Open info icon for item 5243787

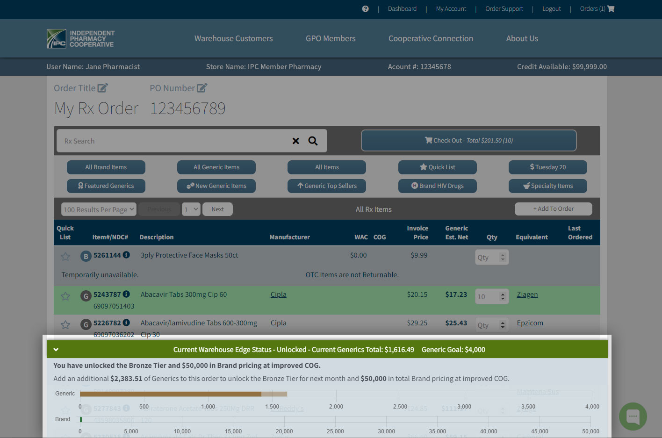tap(126, 294)
